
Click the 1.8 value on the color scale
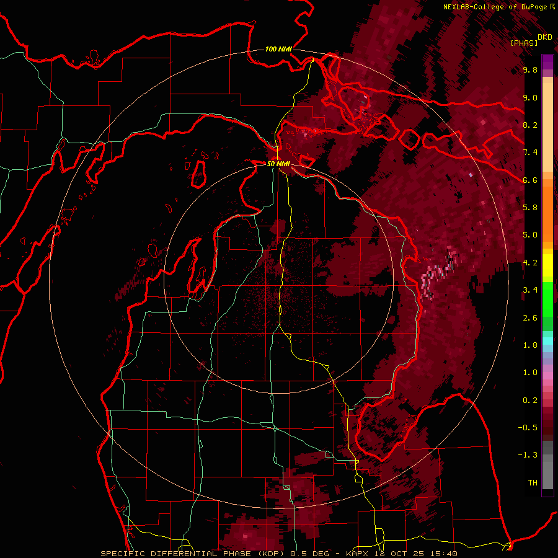530,345
